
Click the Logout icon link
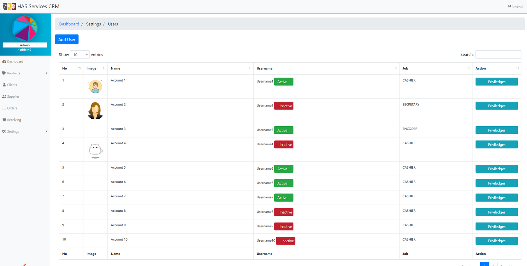coord(515,6)
